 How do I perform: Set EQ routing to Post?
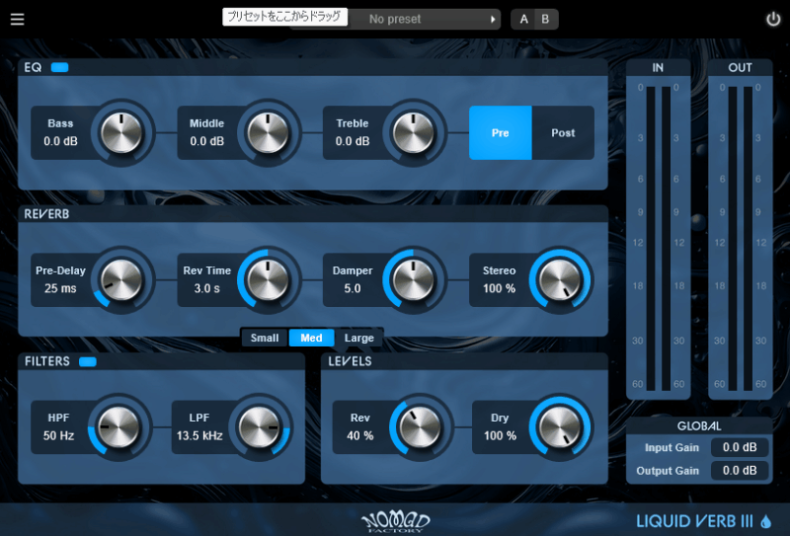563,133
